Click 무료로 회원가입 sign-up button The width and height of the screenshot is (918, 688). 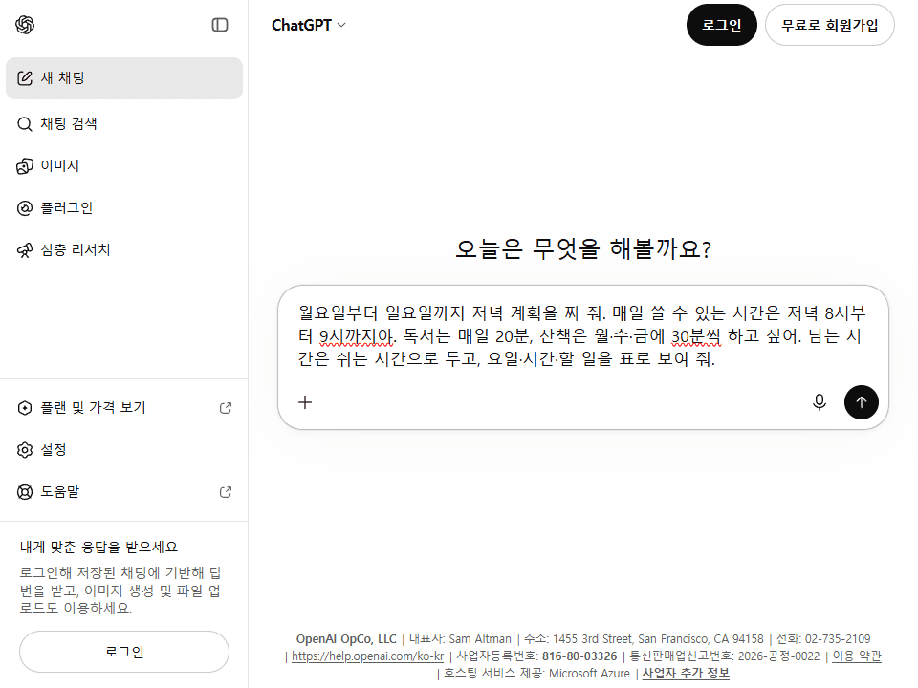(830, 25)
